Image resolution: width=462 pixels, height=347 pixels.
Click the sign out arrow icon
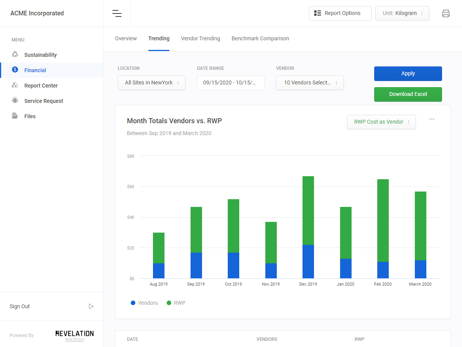coord(91,306)
